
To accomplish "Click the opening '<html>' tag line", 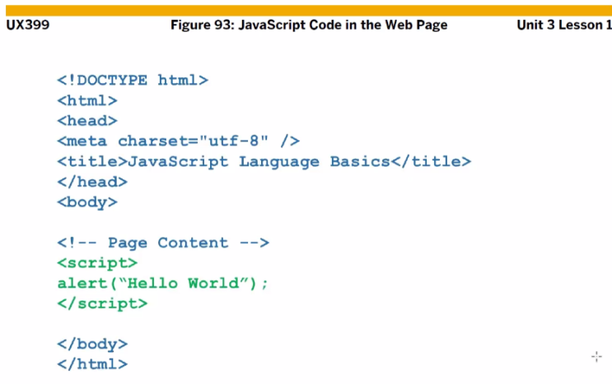I will (x=87, y=100).
